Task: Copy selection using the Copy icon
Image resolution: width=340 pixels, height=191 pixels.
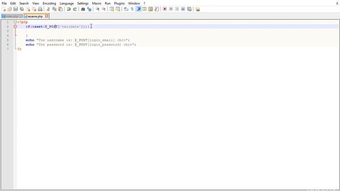Action: coord(54,9)
